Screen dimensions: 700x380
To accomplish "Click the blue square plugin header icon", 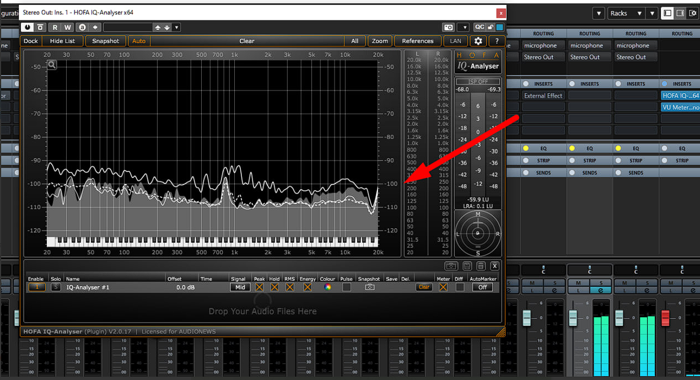I will [499, 27].
